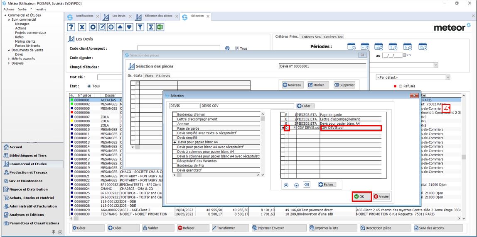Viewport: 477px width, 237px height.
Task: Open SAV et Maintenance sidebar section
Action: click(32, 181)
